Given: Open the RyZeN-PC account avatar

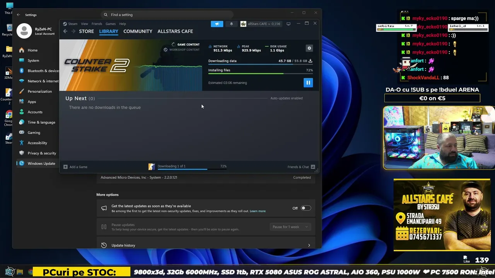Looking at the screenshot, I should tap(24, 31).
